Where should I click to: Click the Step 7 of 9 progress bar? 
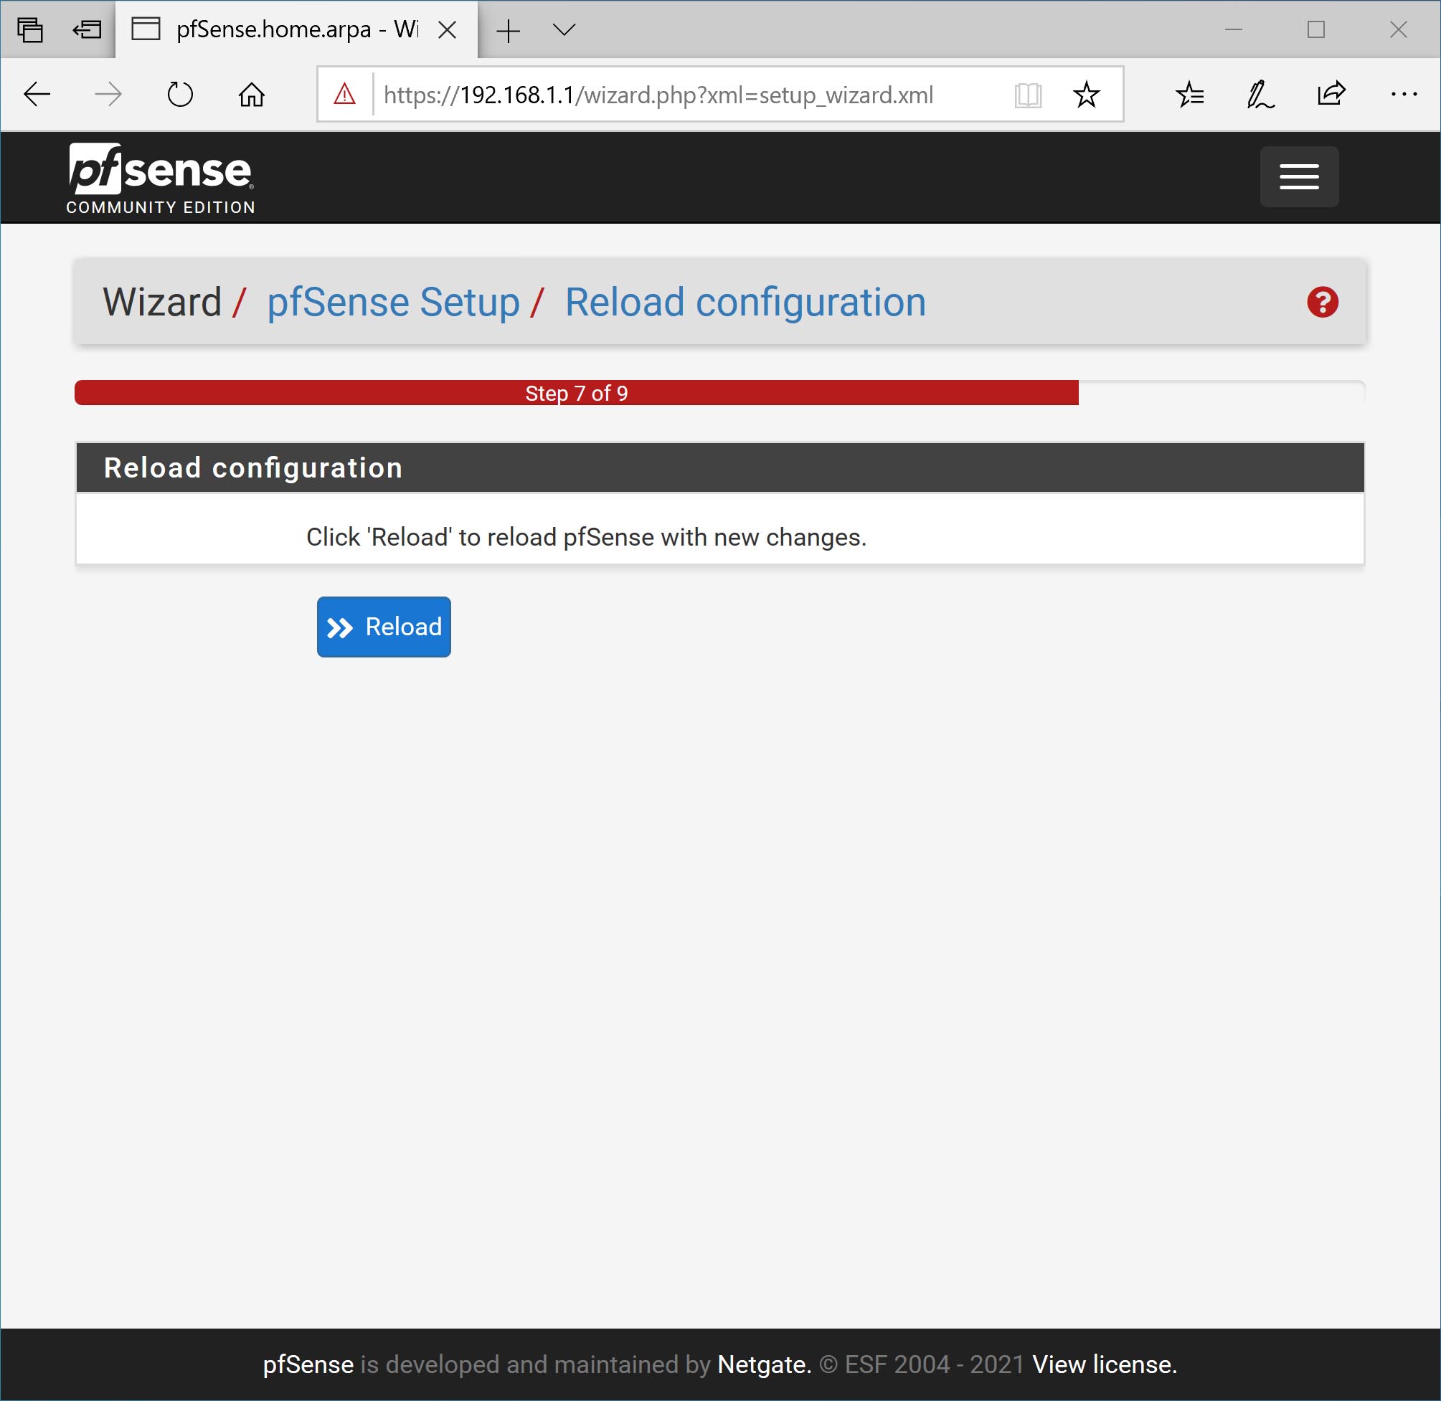(x=576, y=393)
